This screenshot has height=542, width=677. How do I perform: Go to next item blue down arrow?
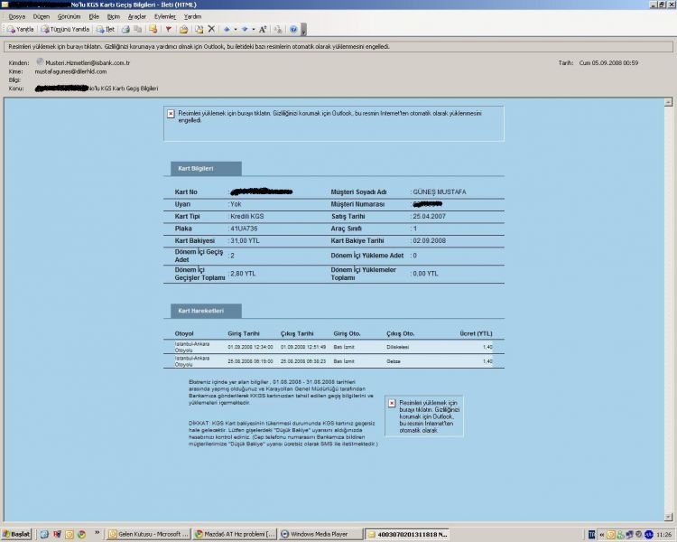245,30
